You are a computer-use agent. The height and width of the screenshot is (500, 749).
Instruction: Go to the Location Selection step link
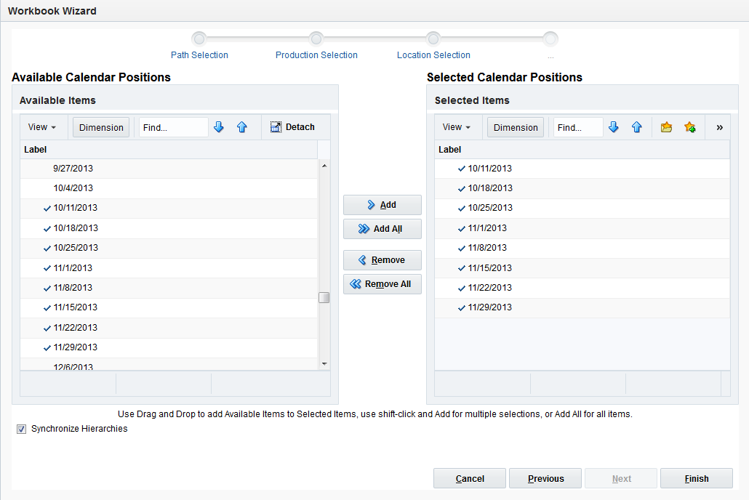click(433, 55)
